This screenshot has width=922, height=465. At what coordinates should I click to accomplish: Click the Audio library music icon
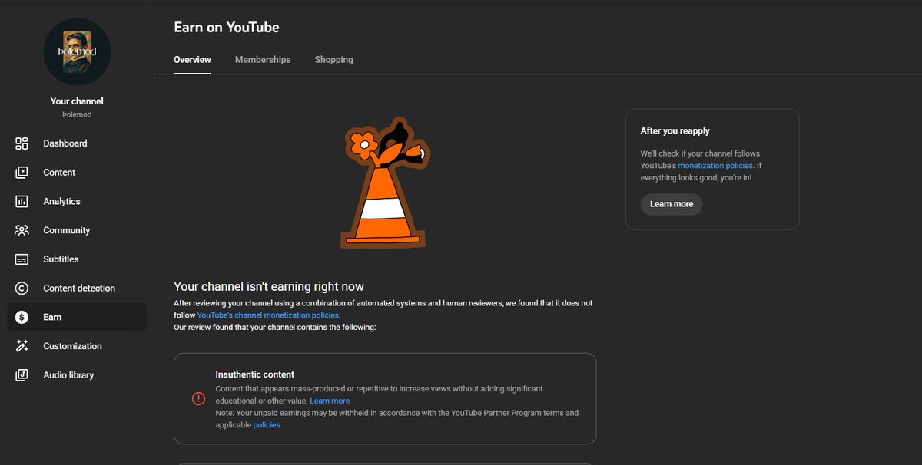22,375
